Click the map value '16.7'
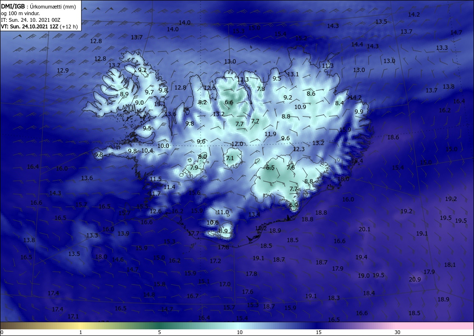This screenshot has height=336, width=474. (192, 296)
